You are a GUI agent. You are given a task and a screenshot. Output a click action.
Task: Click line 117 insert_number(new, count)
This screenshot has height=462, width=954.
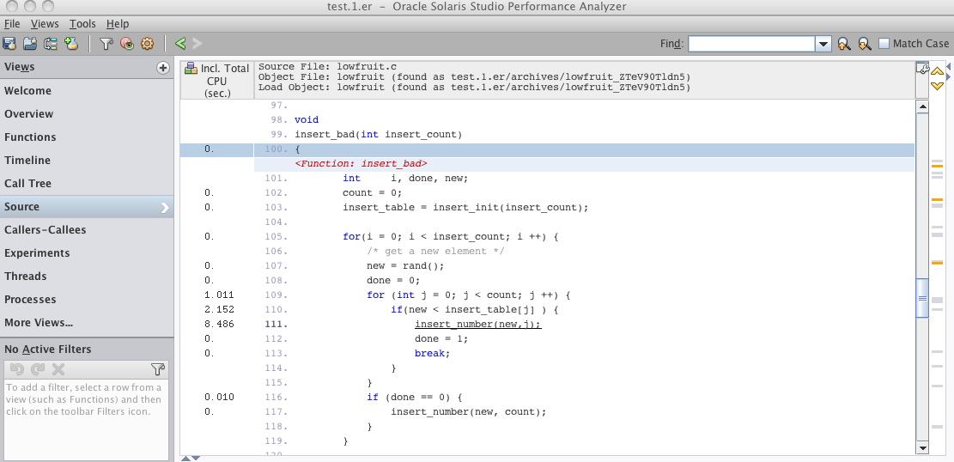[469, 411]
